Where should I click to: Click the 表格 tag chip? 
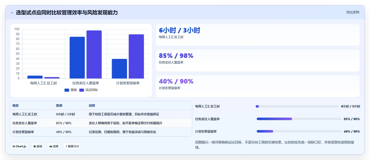point(38,146)
